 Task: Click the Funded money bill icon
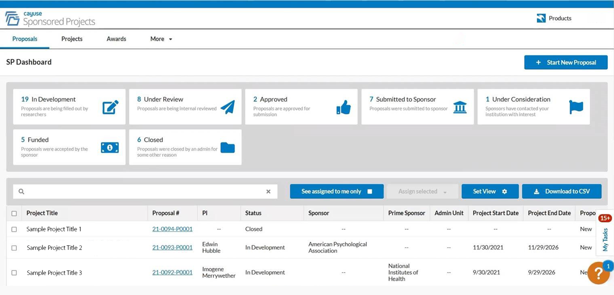click(110, 147)
